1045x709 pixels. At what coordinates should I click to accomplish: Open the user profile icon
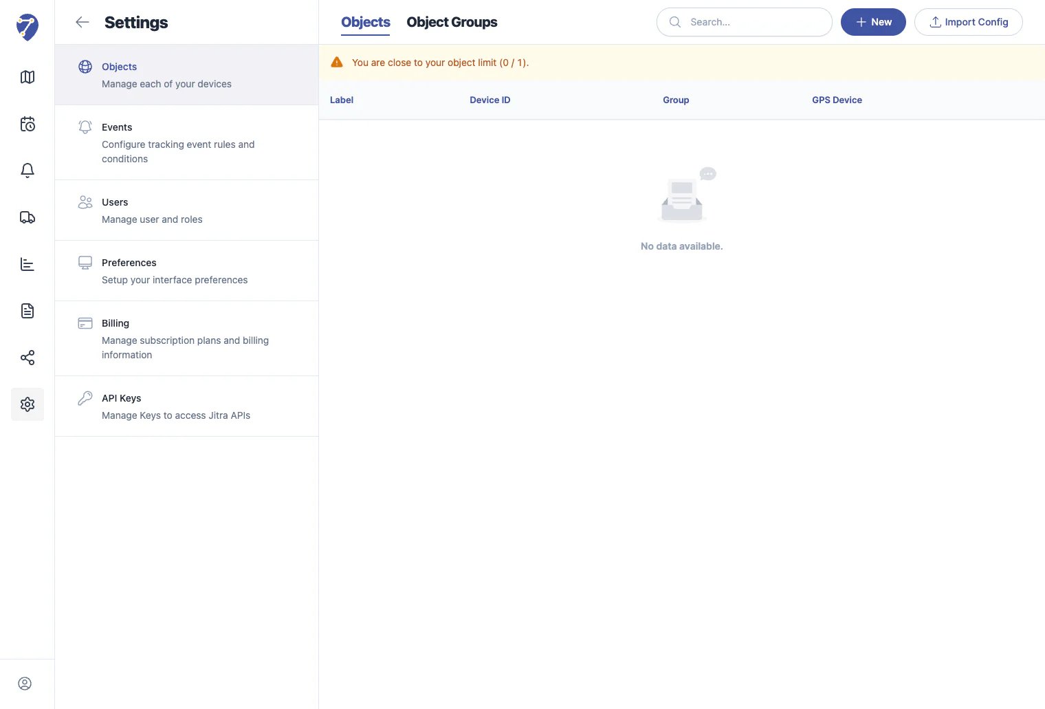25,684
